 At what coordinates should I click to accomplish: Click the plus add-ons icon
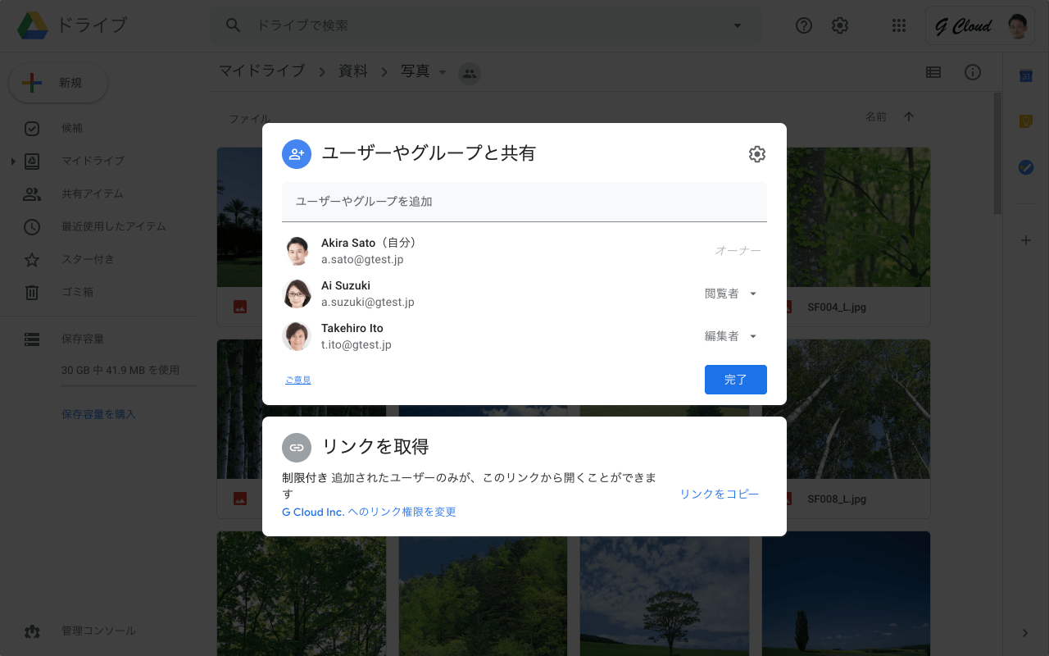(x=1025, y=240)
